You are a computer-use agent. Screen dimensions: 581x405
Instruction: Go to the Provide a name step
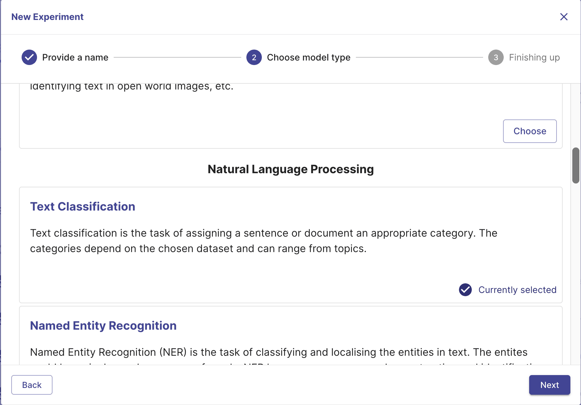(75, 57)
